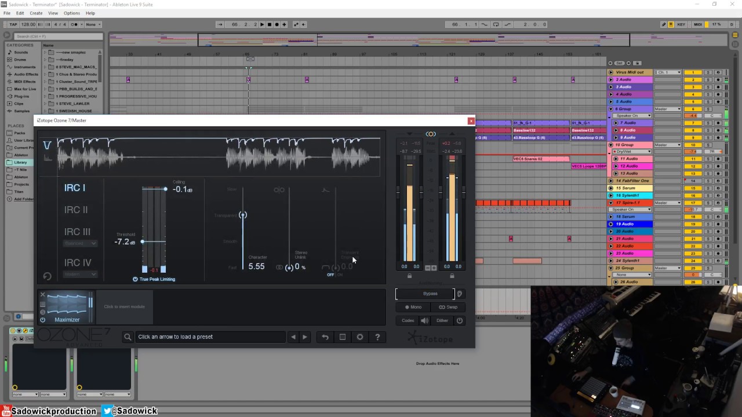Open File menu
742x417 pixels.
click(x=7, y=13)
